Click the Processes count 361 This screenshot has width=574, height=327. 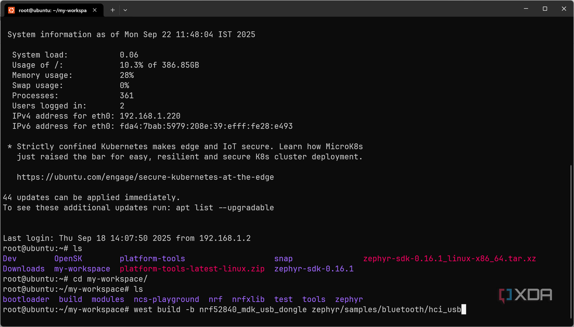click(127, 96)
